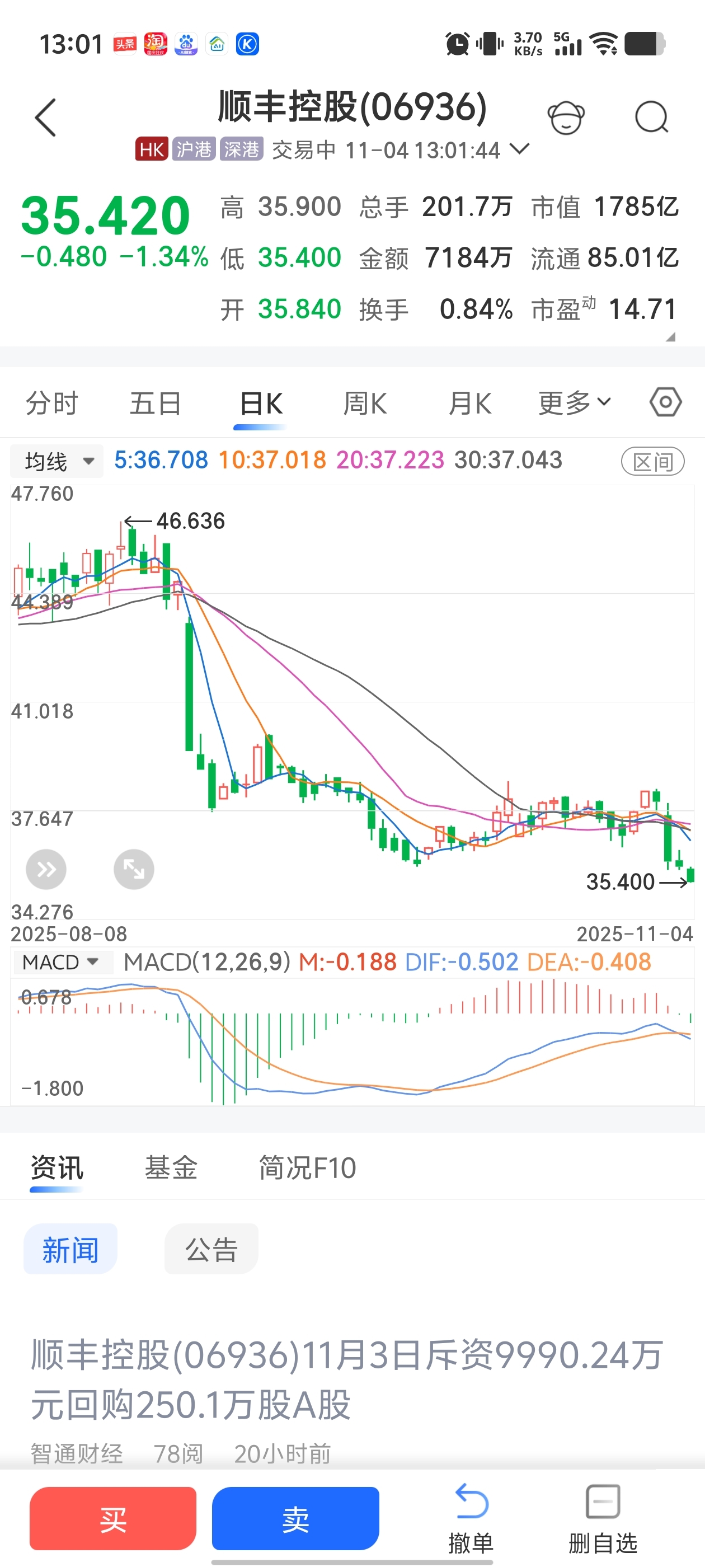Open the 简况F10 tab
This screenshot has width=705, height=1567.
tap(307, 1168)
